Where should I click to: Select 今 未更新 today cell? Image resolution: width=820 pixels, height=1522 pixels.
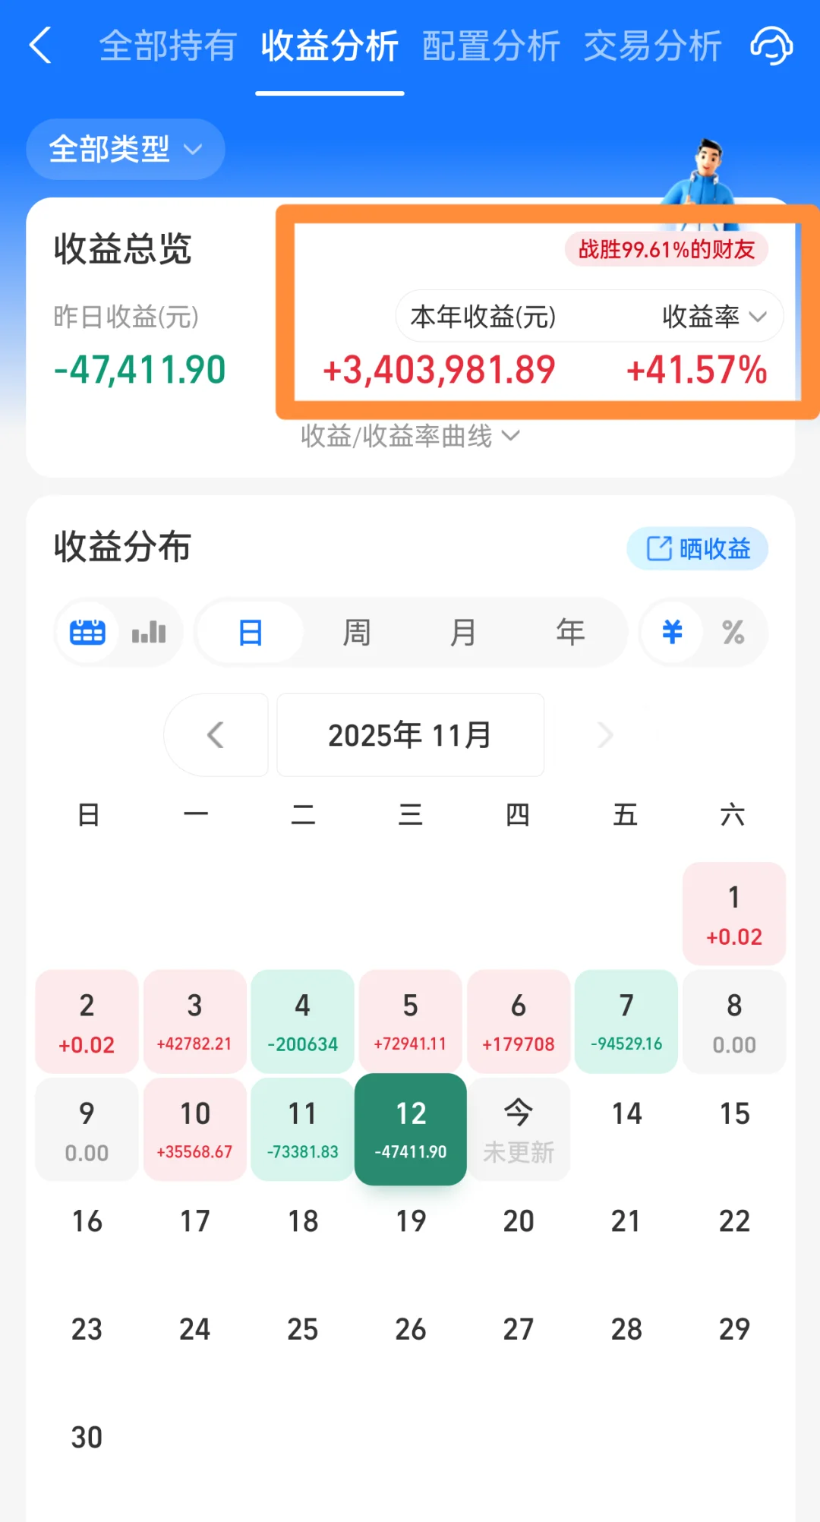coord(518,1129)
